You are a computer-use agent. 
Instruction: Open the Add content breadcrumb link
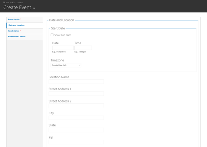18,2
